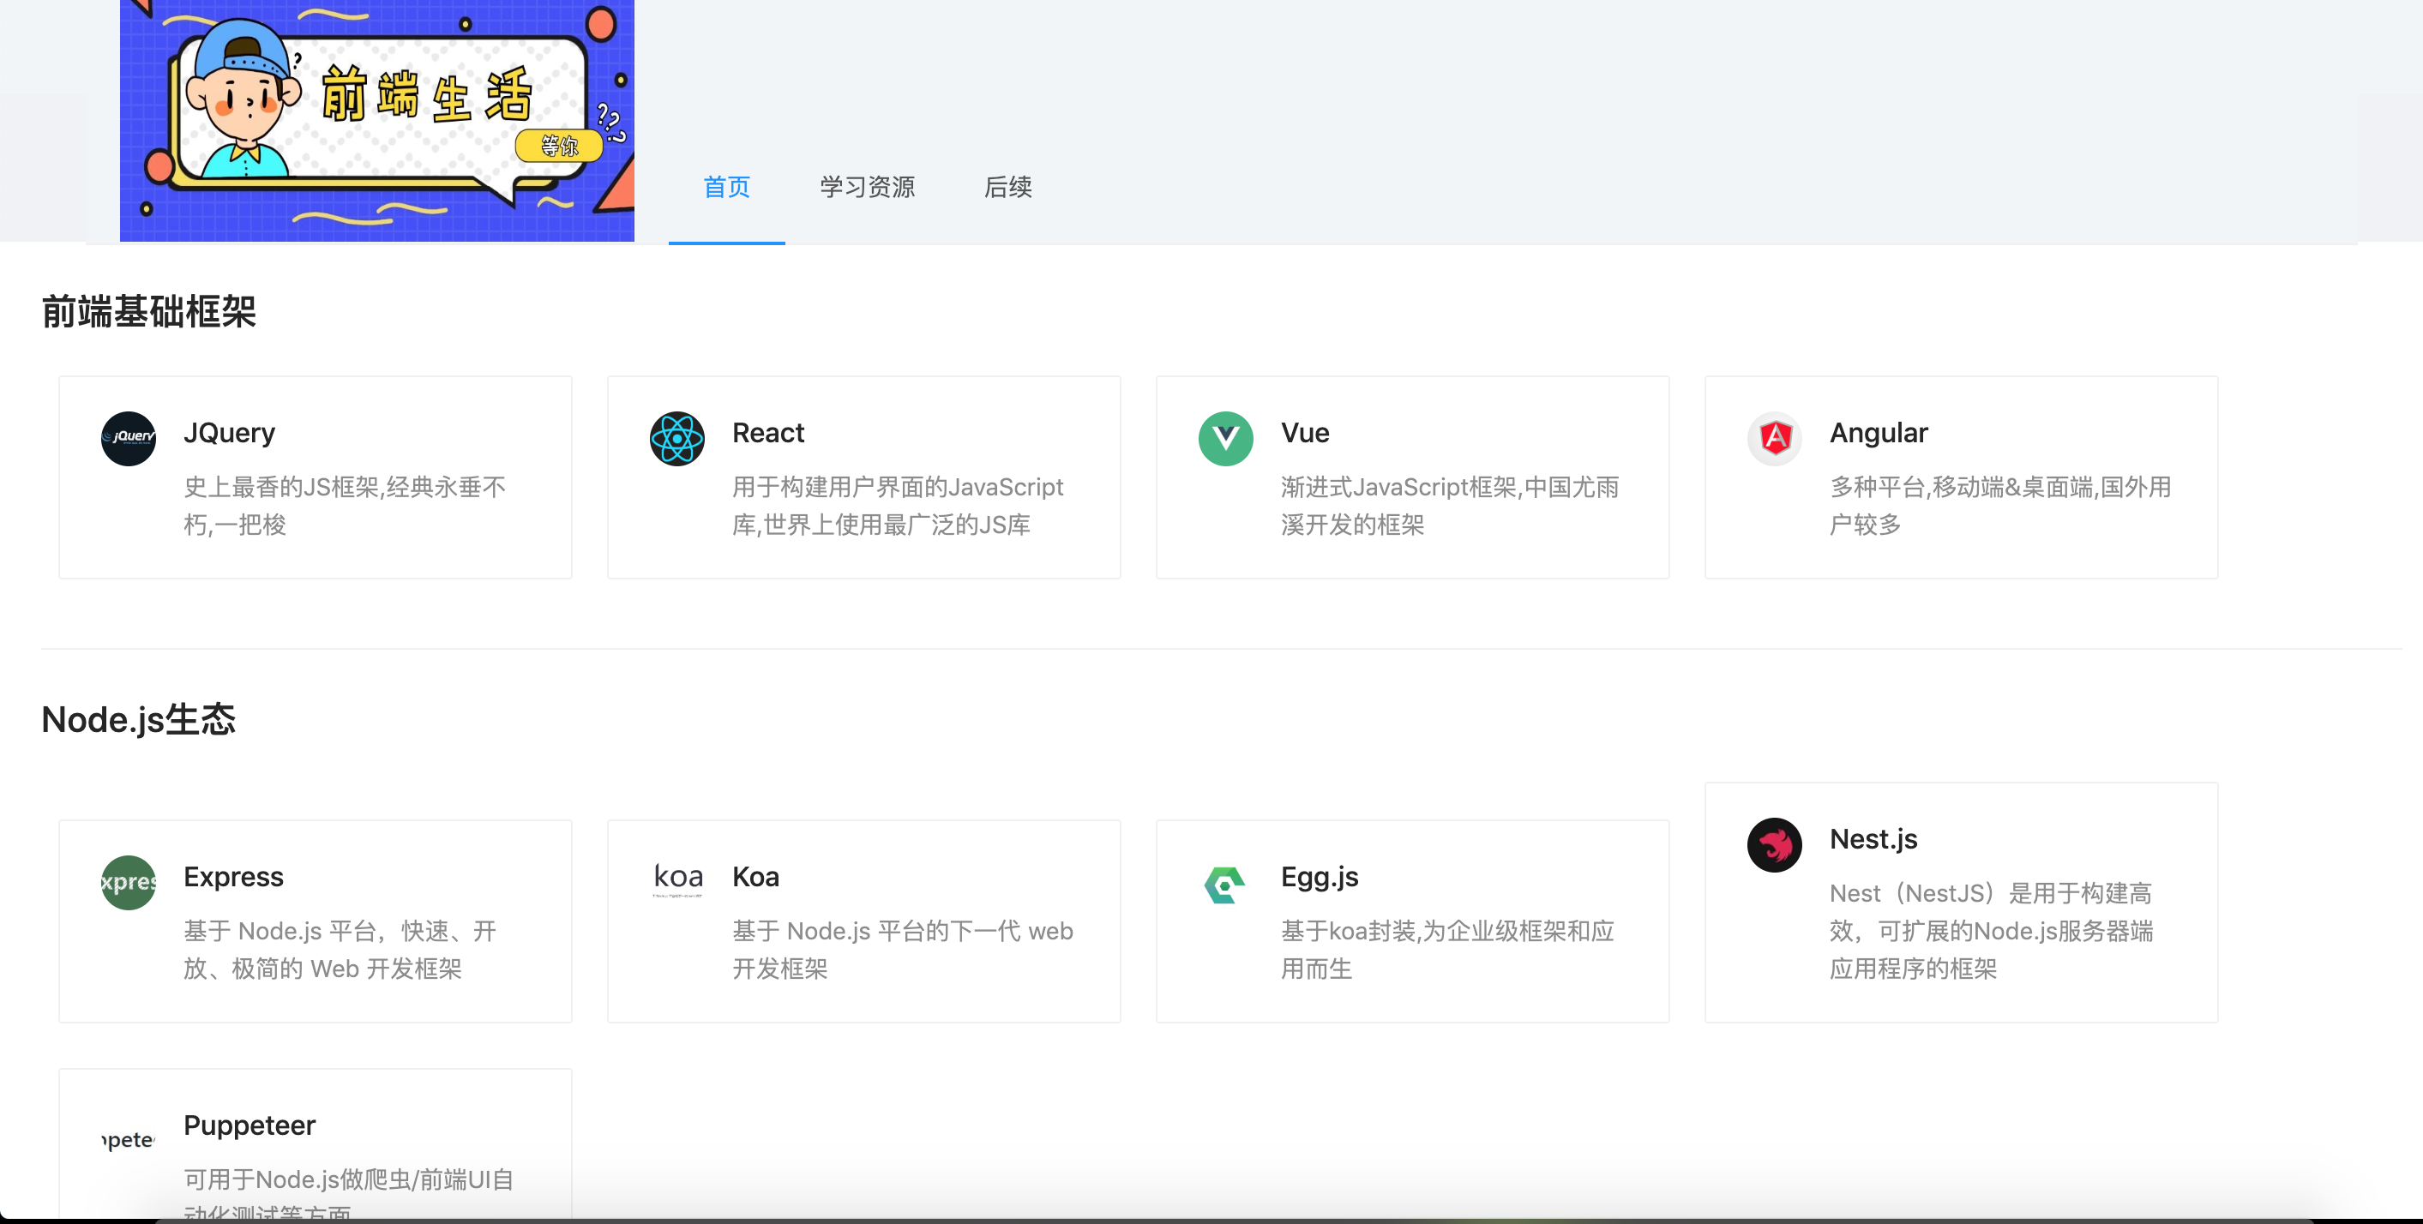Open the Puppeteer card title
The height and width of the screenshot is (1224, 2423).
pyautogui.click(x=250, y=1125)
